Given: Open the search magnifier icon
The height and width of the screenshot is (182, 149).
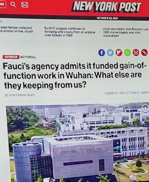Looking at the screenshot, I should [x=13, y=5].
